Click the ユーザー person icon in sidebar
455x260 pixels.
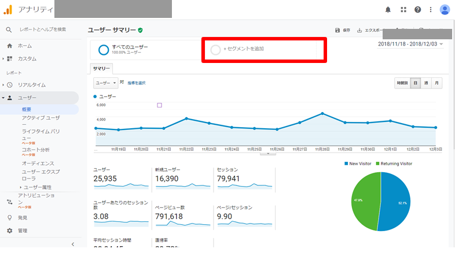[10, 98]
